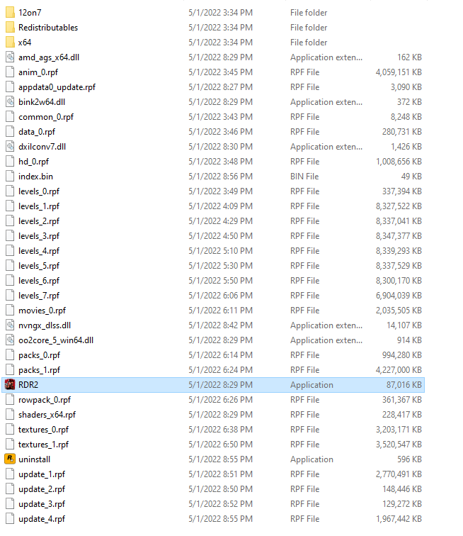Click the 6,904,039 KB size value

pos(399,296)
